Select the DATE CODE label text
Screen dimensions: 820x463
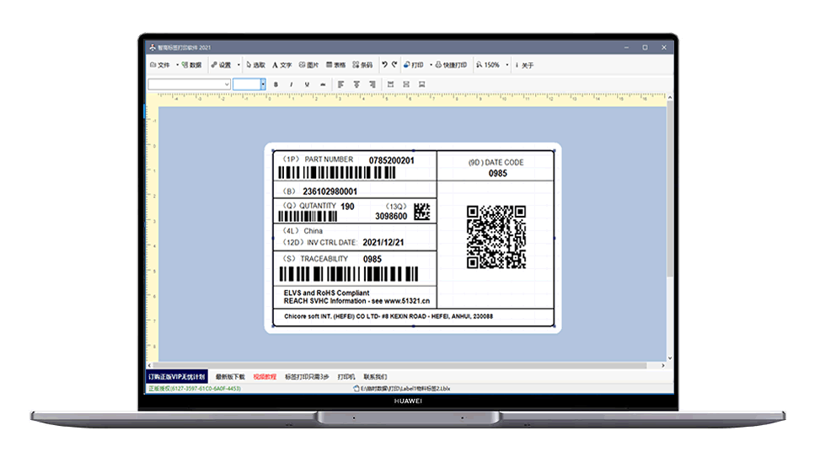[x=496, y=163]
